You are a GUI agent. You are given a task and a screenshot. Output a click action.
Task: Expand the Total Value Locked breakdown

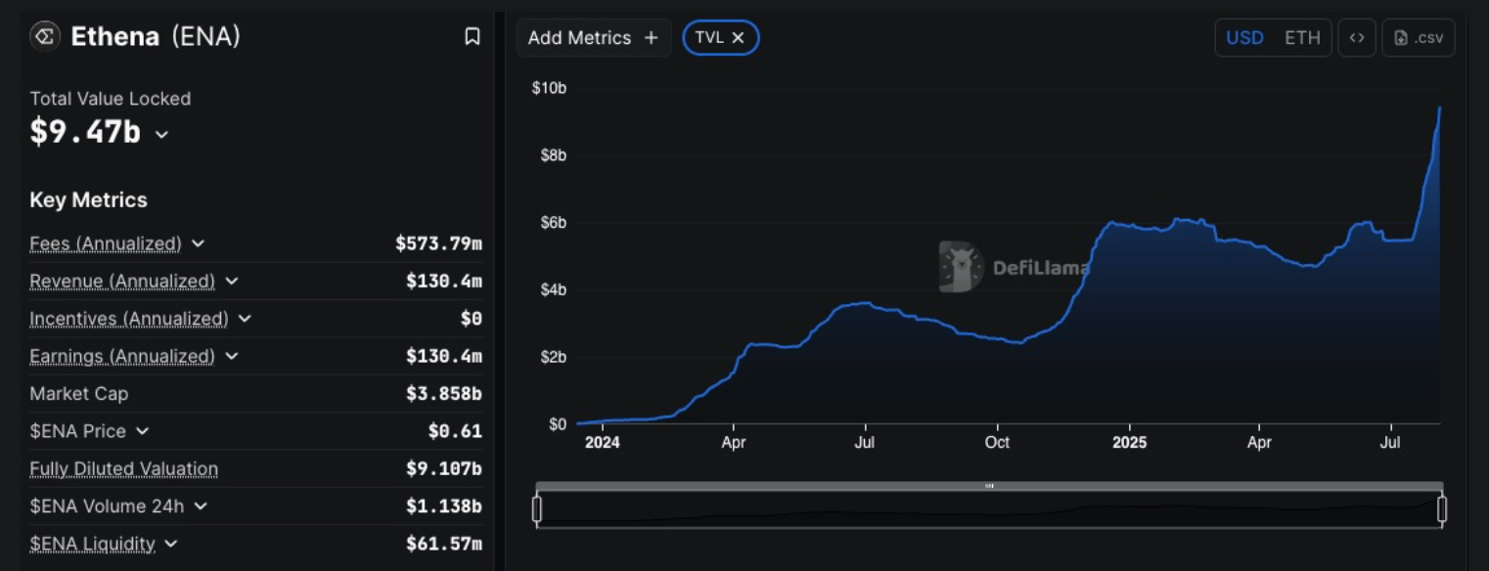[162, 134]
